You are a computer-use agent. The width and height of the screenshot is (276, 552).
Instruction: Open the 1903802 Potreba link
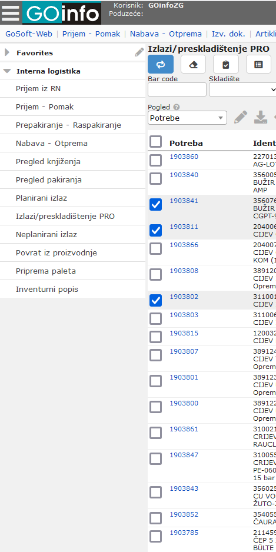[x=184, y=297]
